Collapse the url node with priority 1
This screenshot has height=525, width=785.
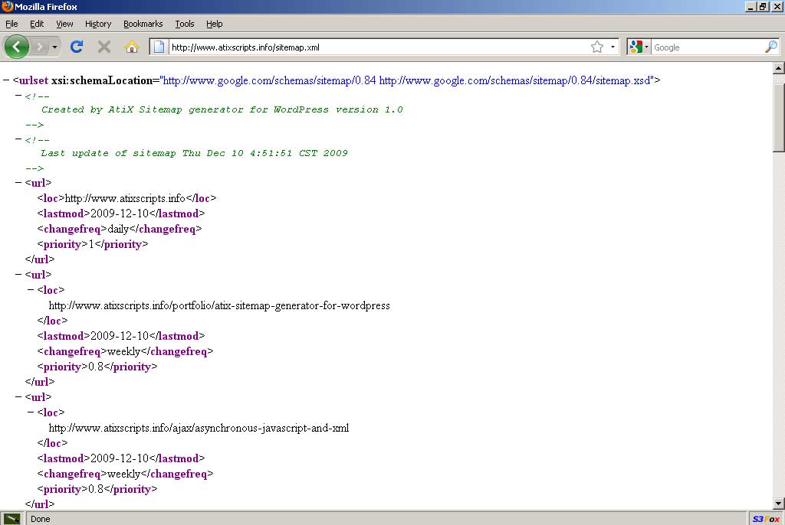18,182
